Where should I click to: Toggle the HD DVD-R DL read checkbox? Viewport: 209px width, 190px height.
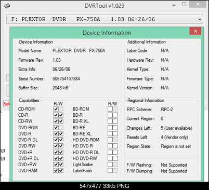point(110,152)
